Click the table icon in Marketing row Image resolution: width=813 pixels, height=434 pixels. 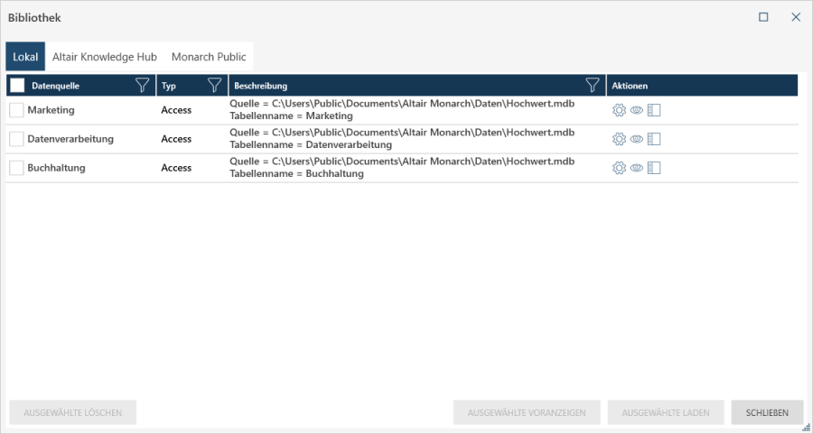tap(655, 110)
